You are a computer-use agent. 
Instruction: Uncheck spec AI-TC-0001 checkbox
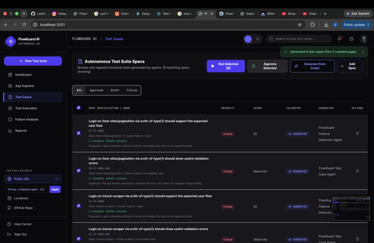coord(78,133)
